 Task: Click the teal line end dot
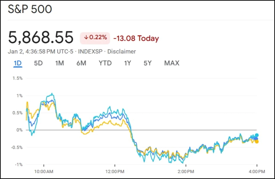point(256,135)
